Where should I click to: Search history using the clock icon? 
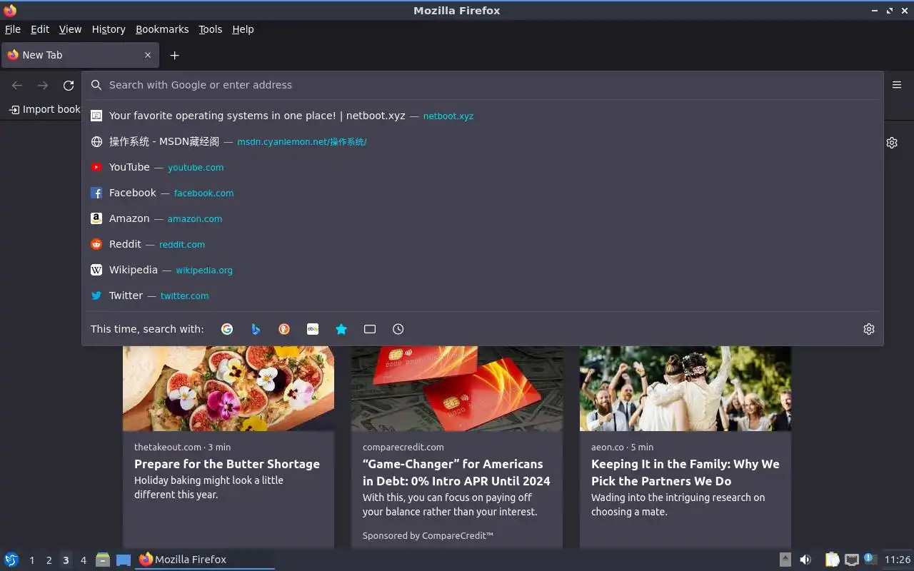(x=398, y=329)
